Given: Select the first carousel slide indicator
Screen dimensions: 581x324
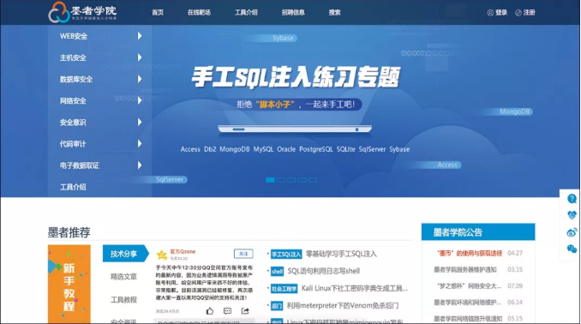Looking at the screenshot, I should coord(270,180).
